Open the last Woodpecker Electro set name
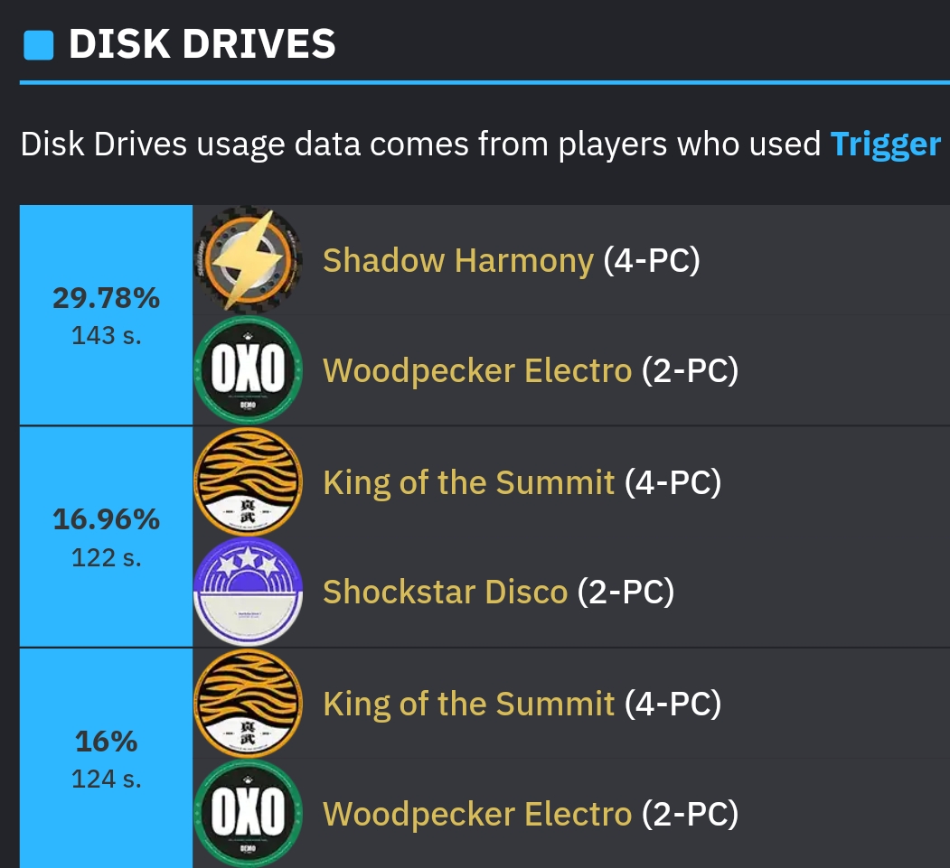 (x=477, y=814)
